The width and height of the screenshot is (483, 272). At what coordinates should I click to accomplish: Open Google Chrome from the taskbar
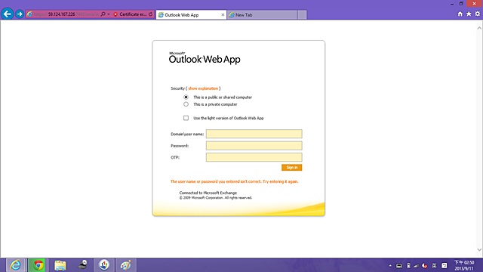[38, 265]
